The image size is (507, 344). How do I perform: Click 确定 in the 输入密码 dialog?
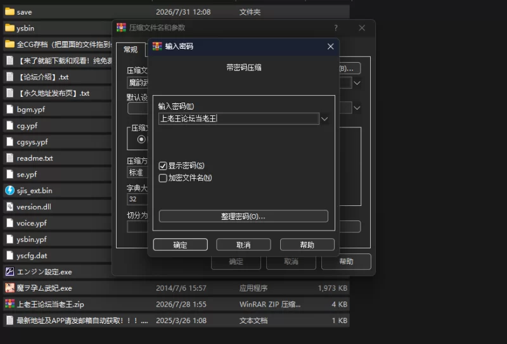(x=181, y=245)
